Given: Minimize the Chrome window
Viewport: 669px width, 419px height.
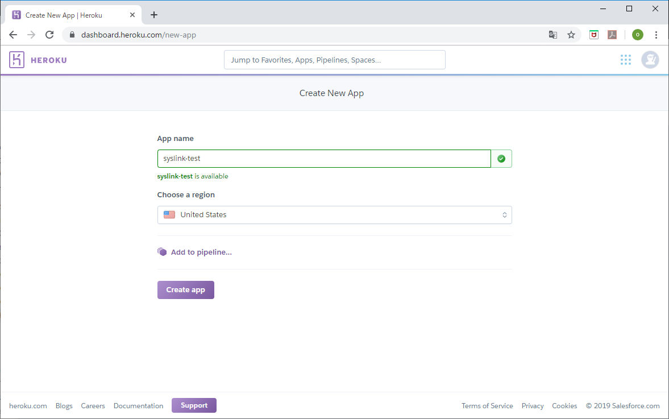Looking at the screenshot, I should (x=603, y=9).
